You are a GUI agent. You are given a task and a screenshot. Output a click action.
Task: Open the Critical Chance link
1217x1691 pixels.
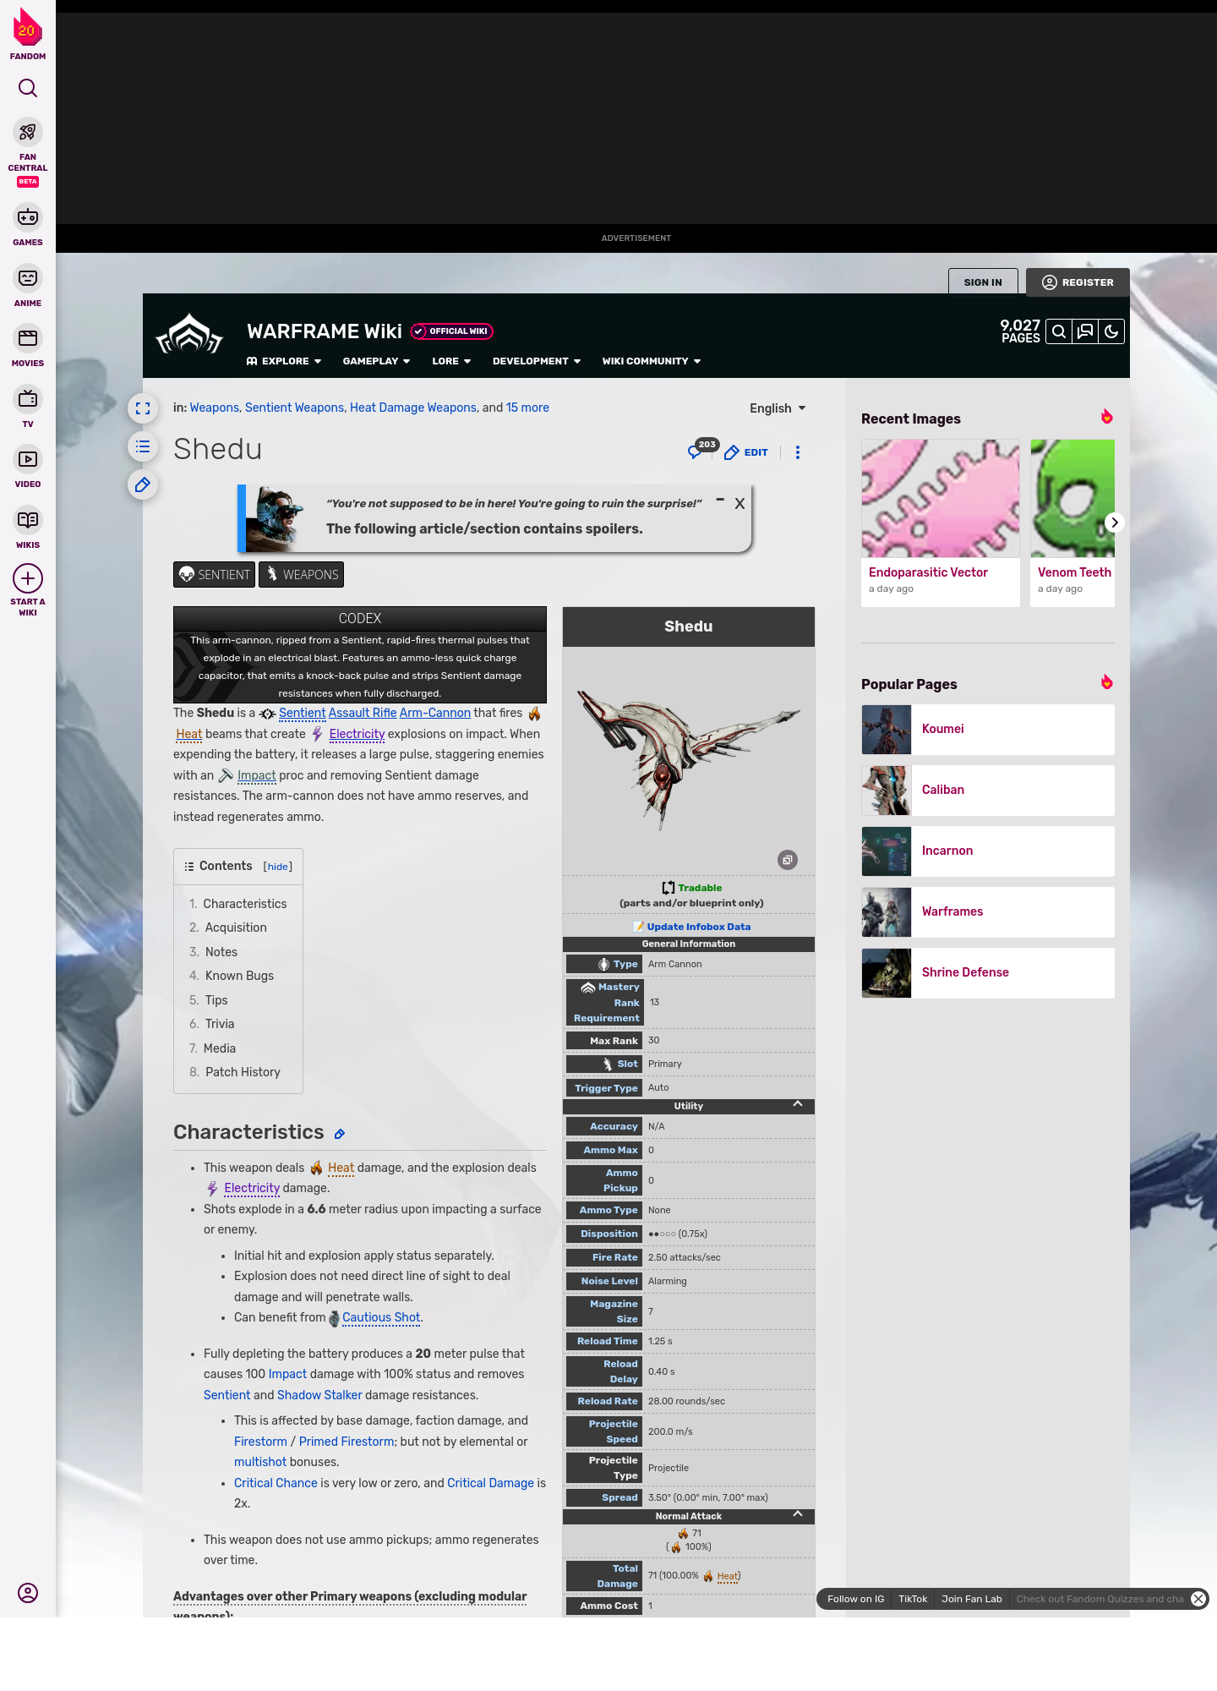point(276,1483)
